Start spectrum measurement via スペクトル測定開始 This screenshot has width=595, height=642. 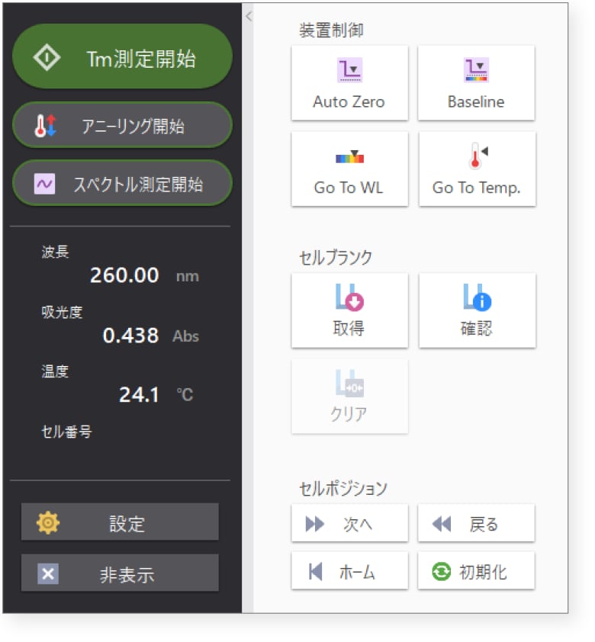pos(123,184)
